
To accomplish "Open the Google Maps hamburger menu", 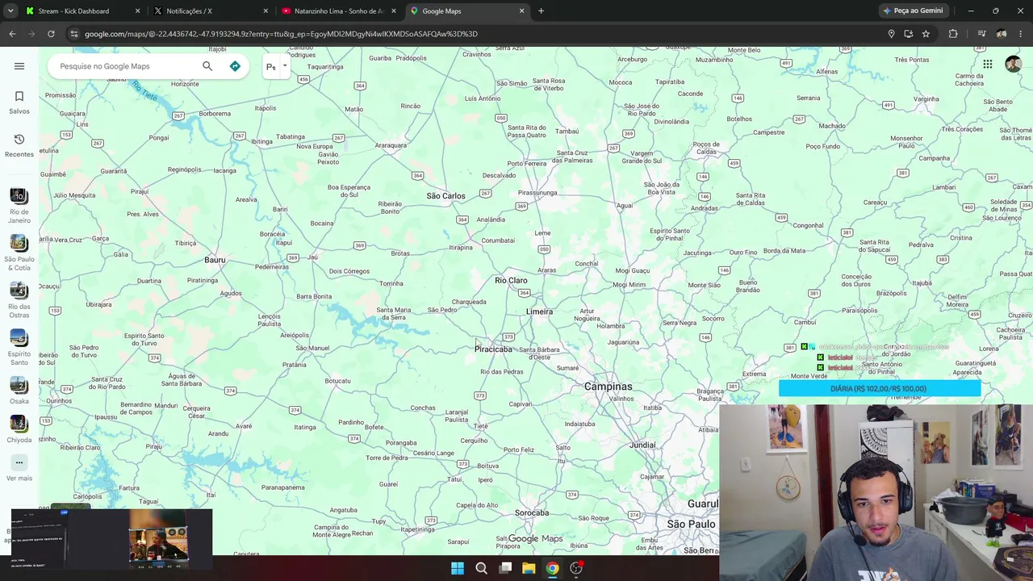I will click(19, 66).
